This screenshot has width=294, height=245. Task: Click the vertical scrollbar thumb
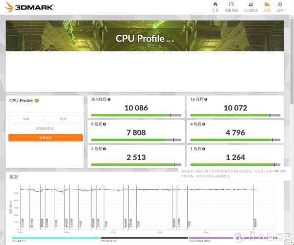tap(292, 62)
